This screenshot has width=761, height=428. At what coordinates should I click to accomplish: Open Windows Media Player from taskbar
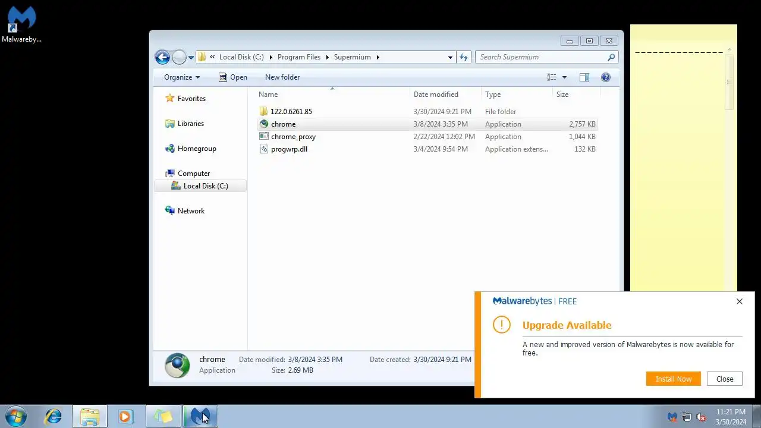126,416
